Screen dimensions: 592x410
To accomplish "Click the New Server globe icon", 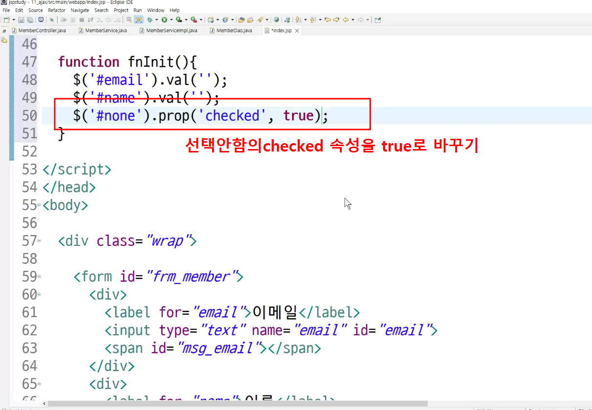I will pos(211,20).
